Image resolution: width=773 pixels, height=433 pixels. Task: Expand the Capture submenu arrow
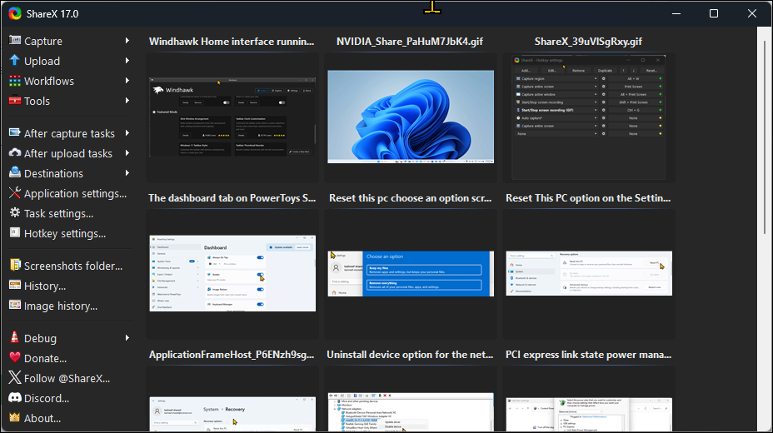[x=127, y=41]
